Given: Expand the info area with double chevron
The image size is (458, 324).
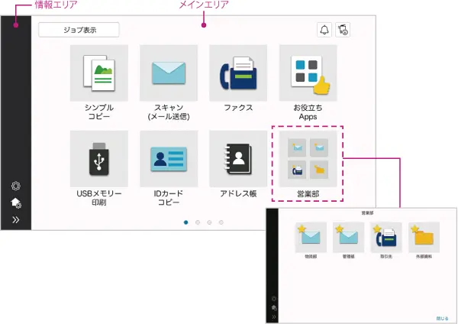Looking at the screenshot, I should [x=16, y=220].
